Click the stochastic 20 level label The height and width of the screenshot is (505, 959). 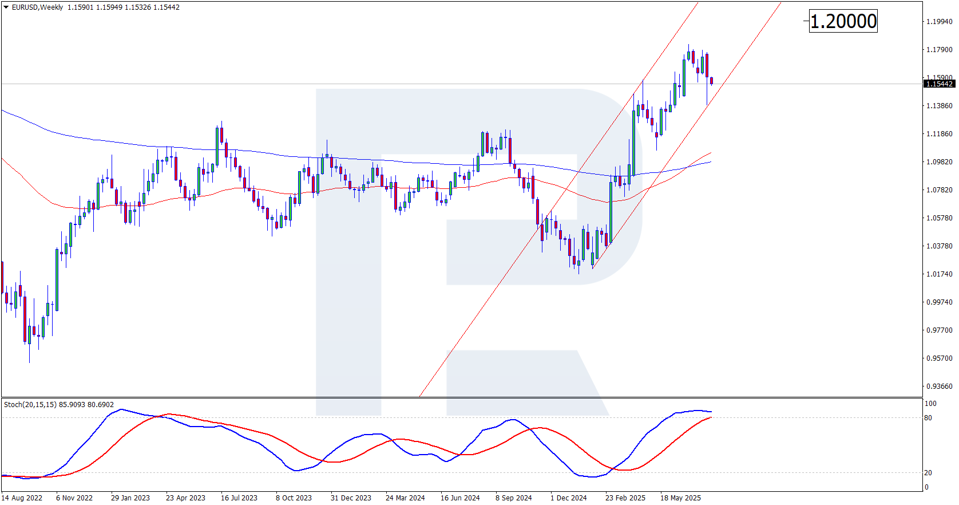tap(928, 473)
